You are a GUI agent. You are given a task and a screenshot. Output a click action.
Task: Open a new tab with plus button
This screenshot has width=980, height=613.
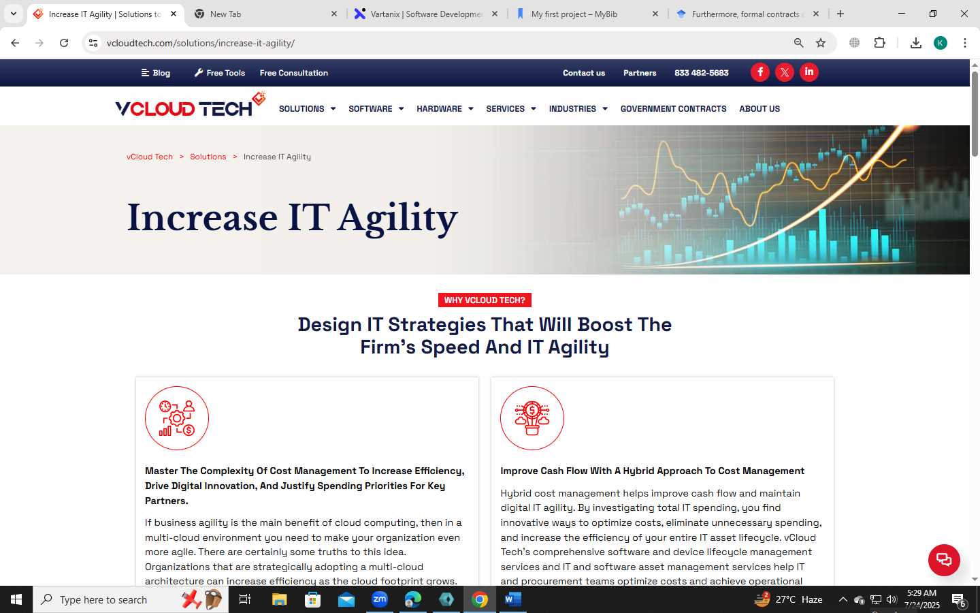point(840,14)
